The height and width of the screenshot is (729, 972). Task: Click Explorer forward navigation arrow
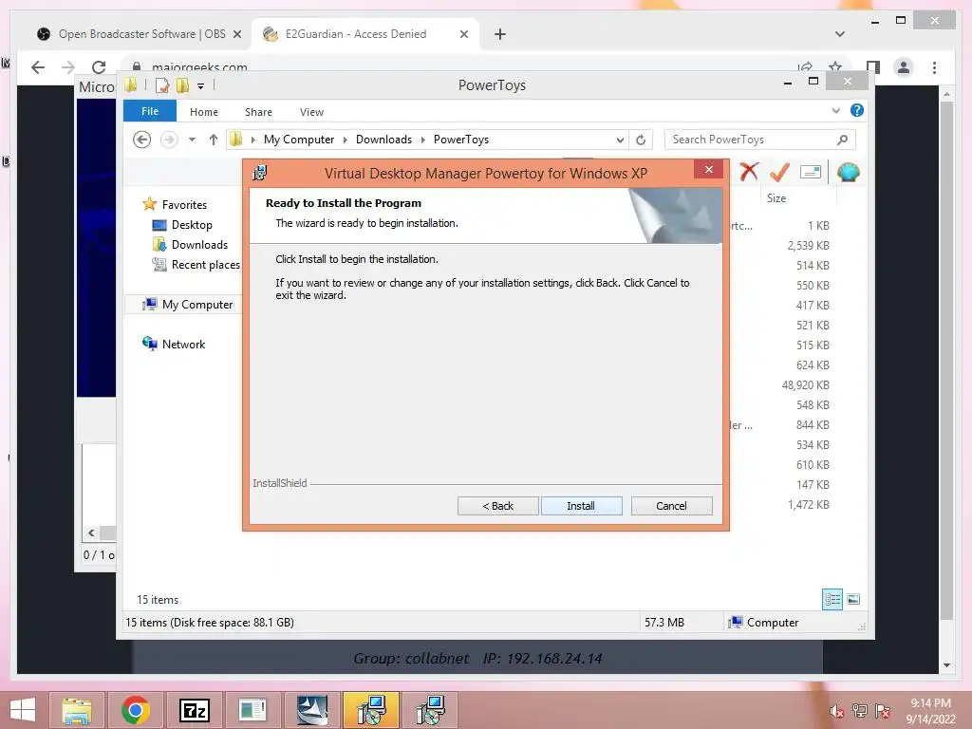point(169,140)
